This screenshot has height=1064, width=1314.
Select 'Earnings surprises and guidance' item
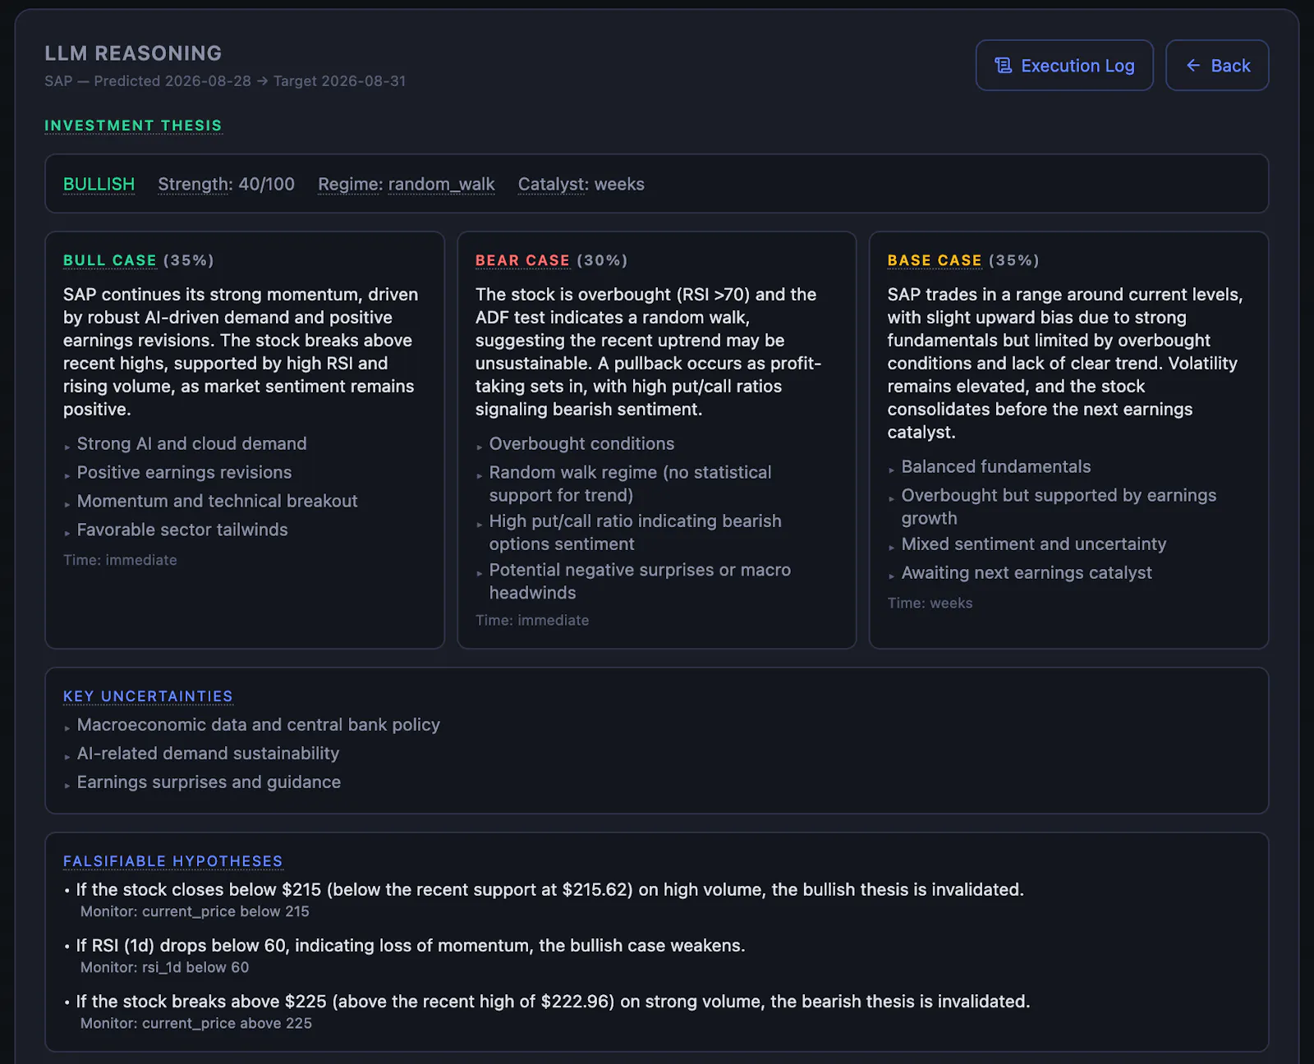pos(209,782)
